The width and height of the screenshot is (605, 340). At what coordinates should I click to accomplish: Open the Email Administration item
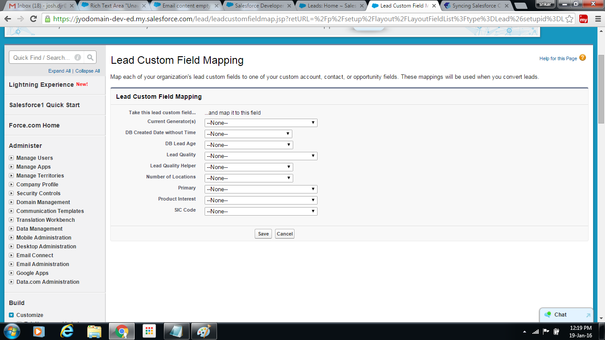pos(43,264)
